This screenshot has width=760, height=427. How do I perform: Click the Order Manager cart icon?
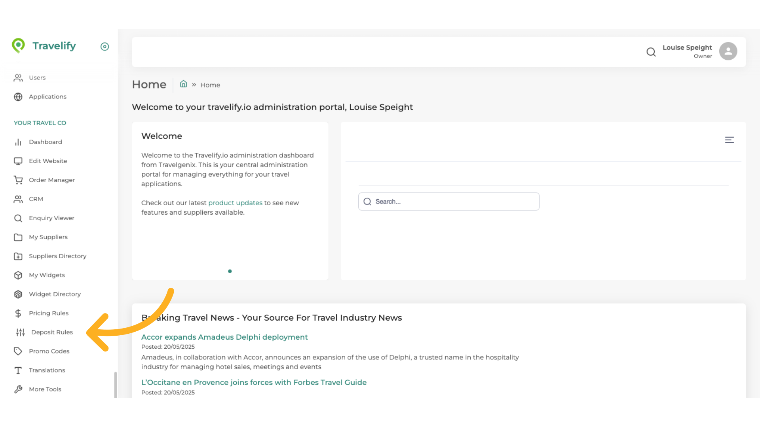click(18, 180)
